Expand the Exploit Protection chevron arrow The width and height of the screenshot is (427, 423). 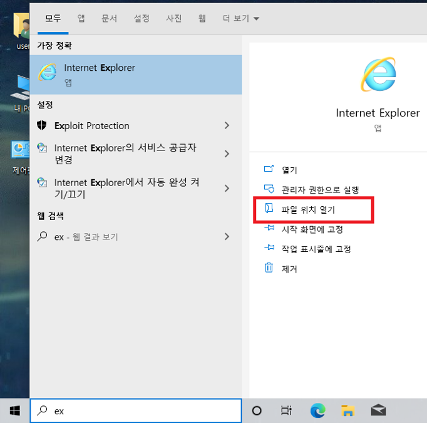227,125
